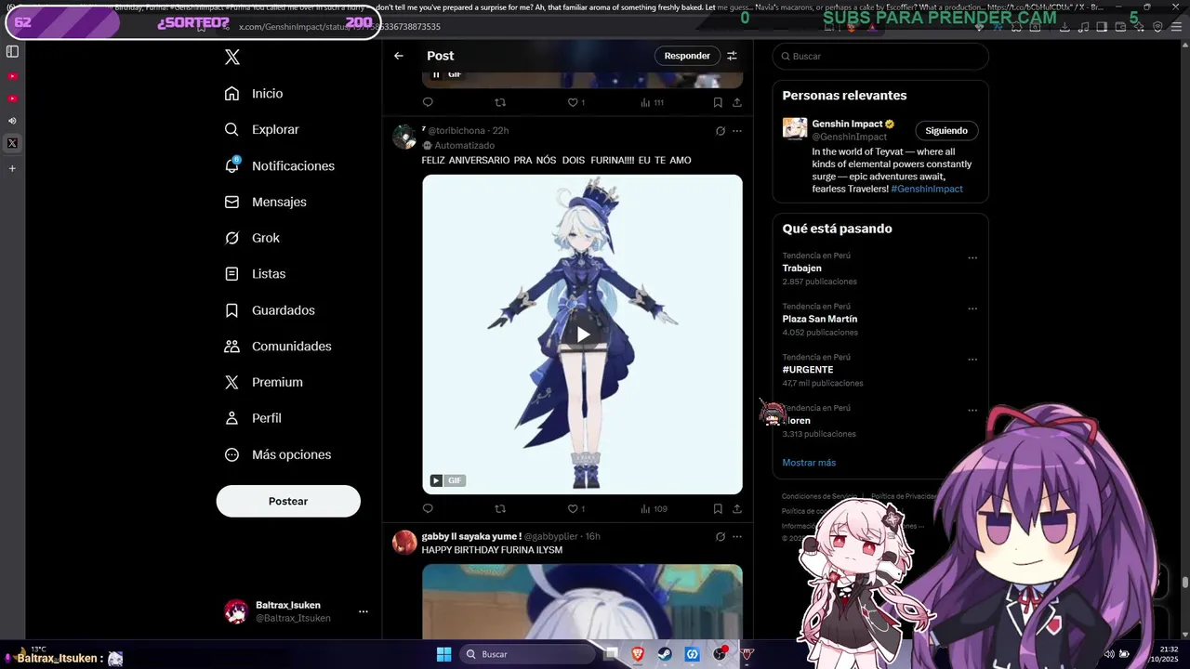View analytics showing 111 views
The height and width of the screenshot is (669, 1190).
coord(652,102)
